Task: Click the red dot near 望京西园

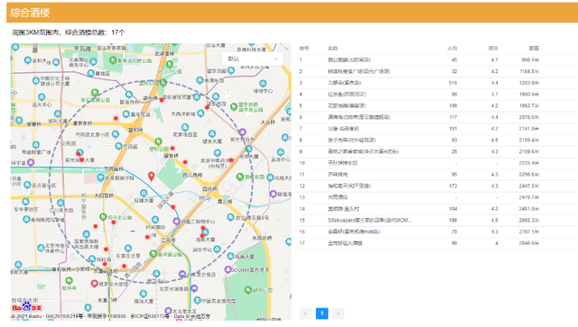Action: pos(207,107)
